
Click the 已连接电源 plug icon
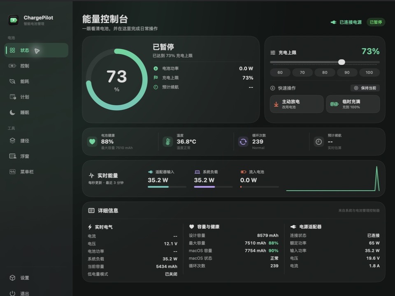pyautogui.click(x=334, y=22)
